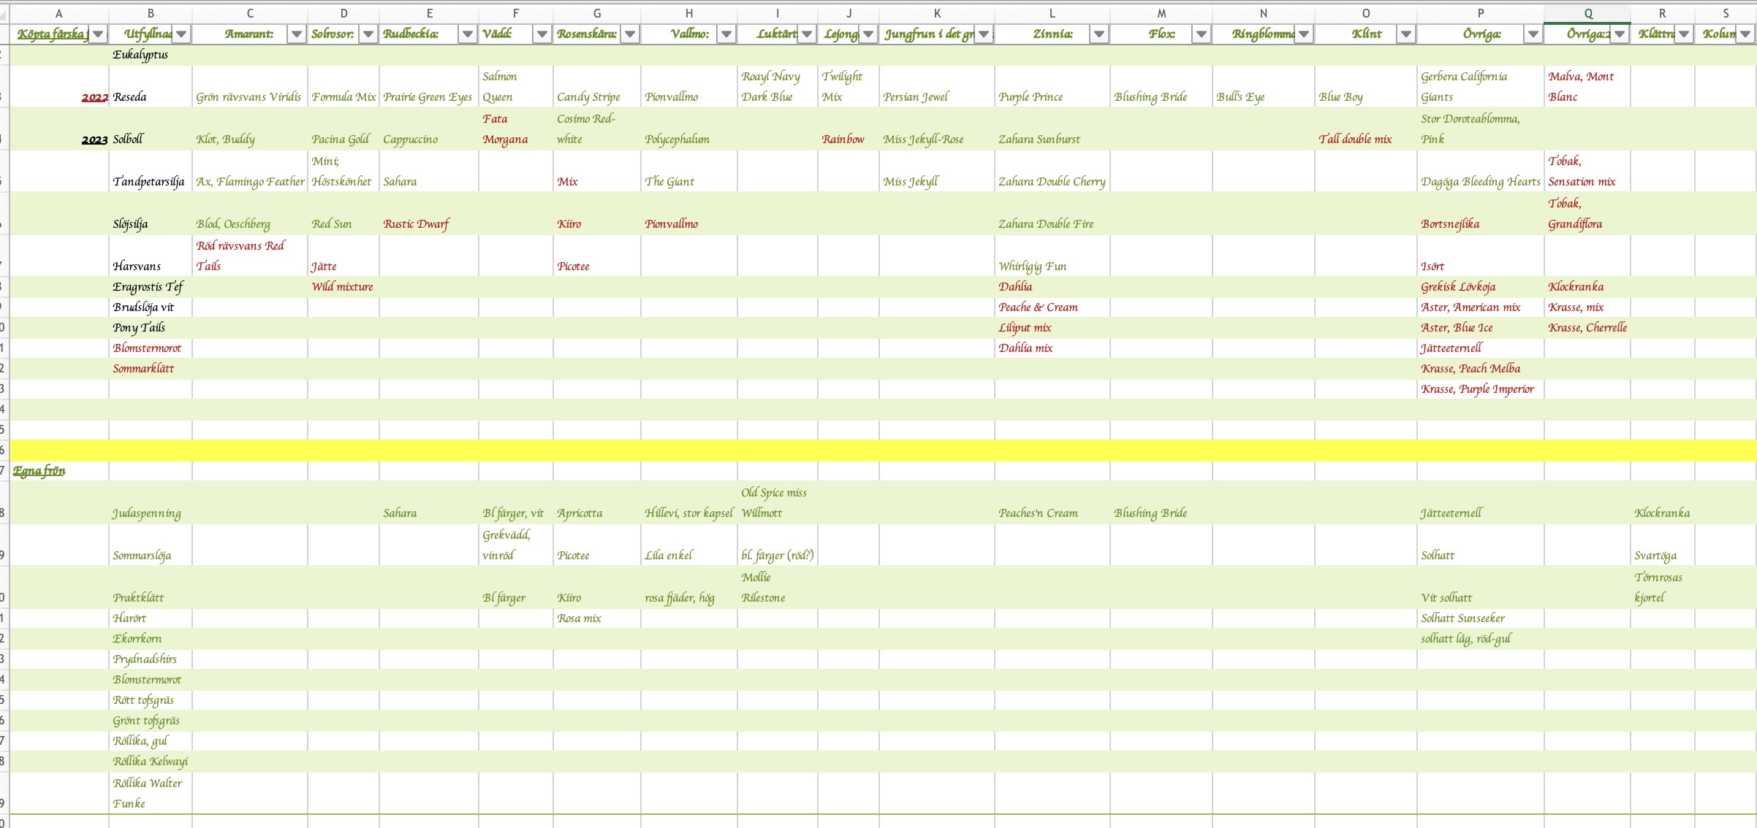The width and height of the screenshot is (1757, 828).
Task: Click the yellow highlighted divider row
Action: tap(877, 451)
